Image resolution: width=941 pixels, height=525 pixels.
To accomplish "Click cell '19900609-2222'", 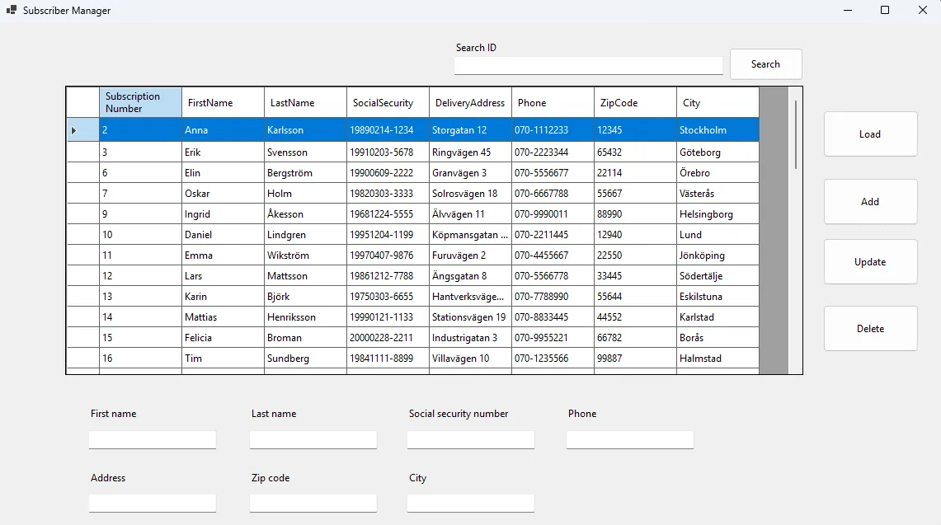I will coord(388,173).
